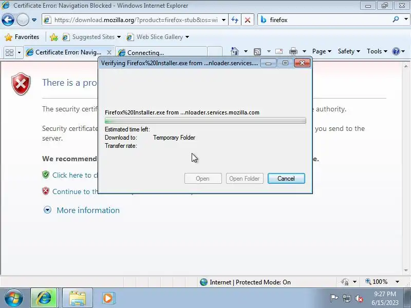This screenshot has height=308, width=411.
Task: Switch to the Connecting... tab
Action: [161, 52]
